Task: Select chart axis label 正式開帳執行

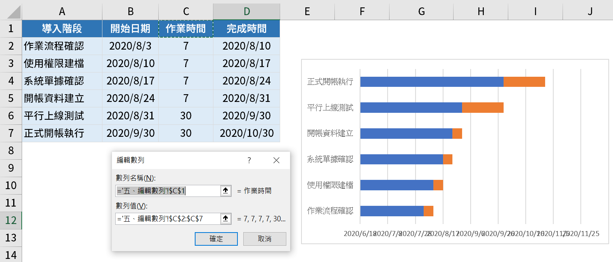Action: click(330, 82)
